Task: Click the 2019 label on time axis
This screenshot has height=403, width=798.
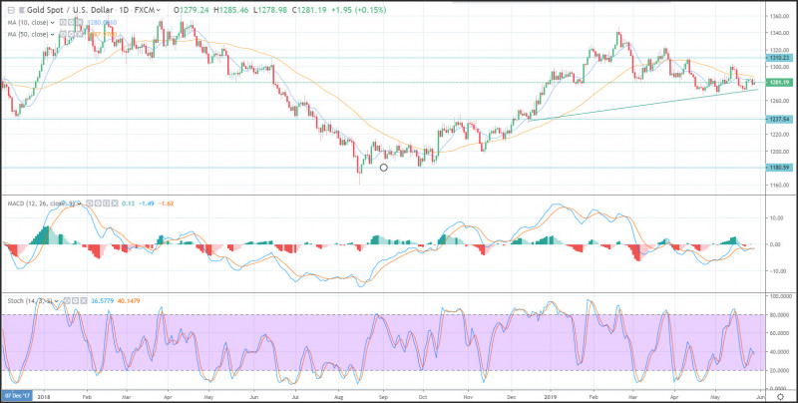Action: [x=550, y=395]
